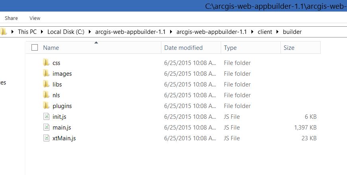The image size is (347, 175).
Task: Sort files by Date modified column
Action: (x=183, y=48)
